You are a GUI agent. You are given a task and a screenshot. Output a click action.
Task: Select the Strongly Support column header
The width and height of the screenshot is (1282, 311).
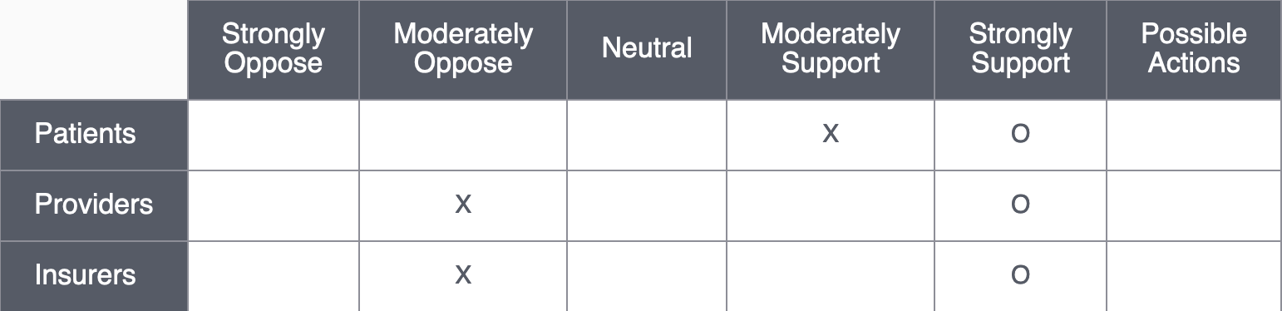(x=1020, y=49)
